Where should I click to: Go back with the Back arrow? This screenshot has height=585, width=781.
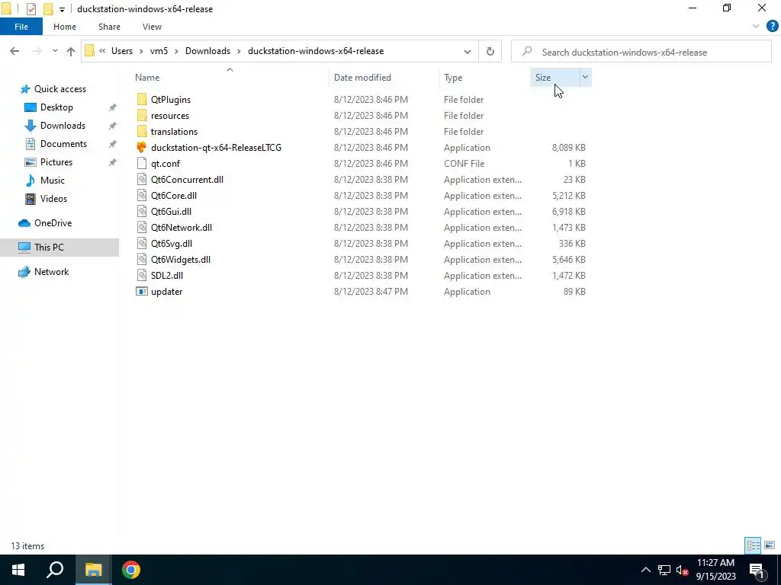(x=14, y=51)
